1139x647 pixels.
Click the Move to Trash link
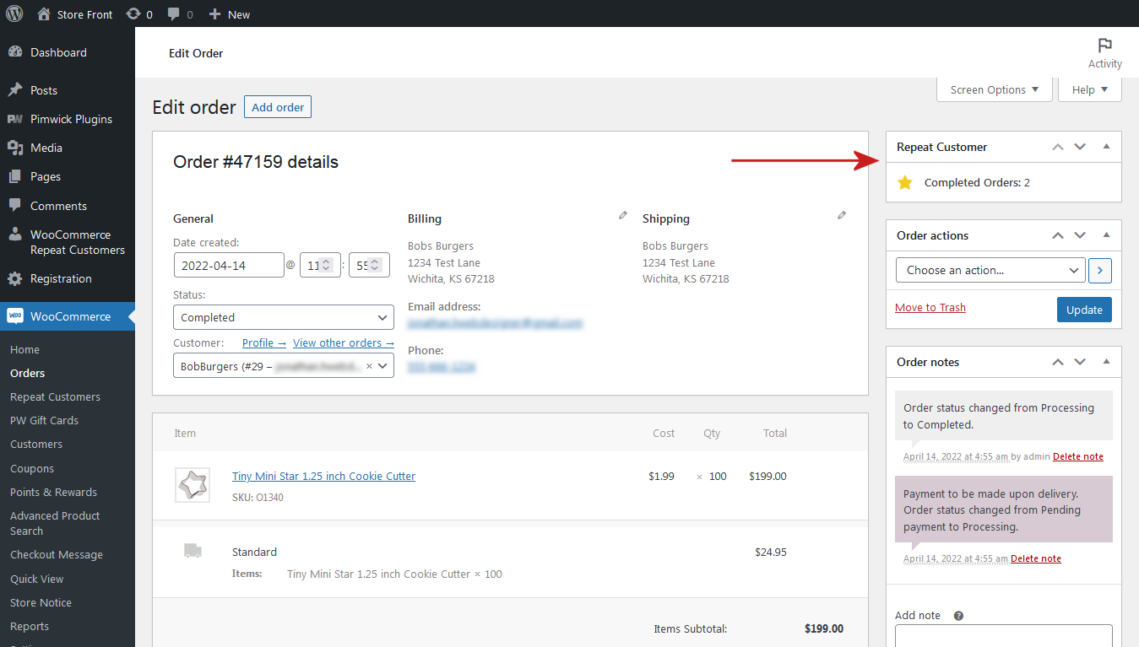click(x=930, y=307)
